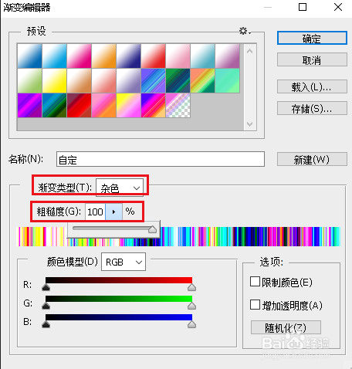Click the white right handle of G slider
The width and height of the screenshot is (352, 369).
[191, 306]
